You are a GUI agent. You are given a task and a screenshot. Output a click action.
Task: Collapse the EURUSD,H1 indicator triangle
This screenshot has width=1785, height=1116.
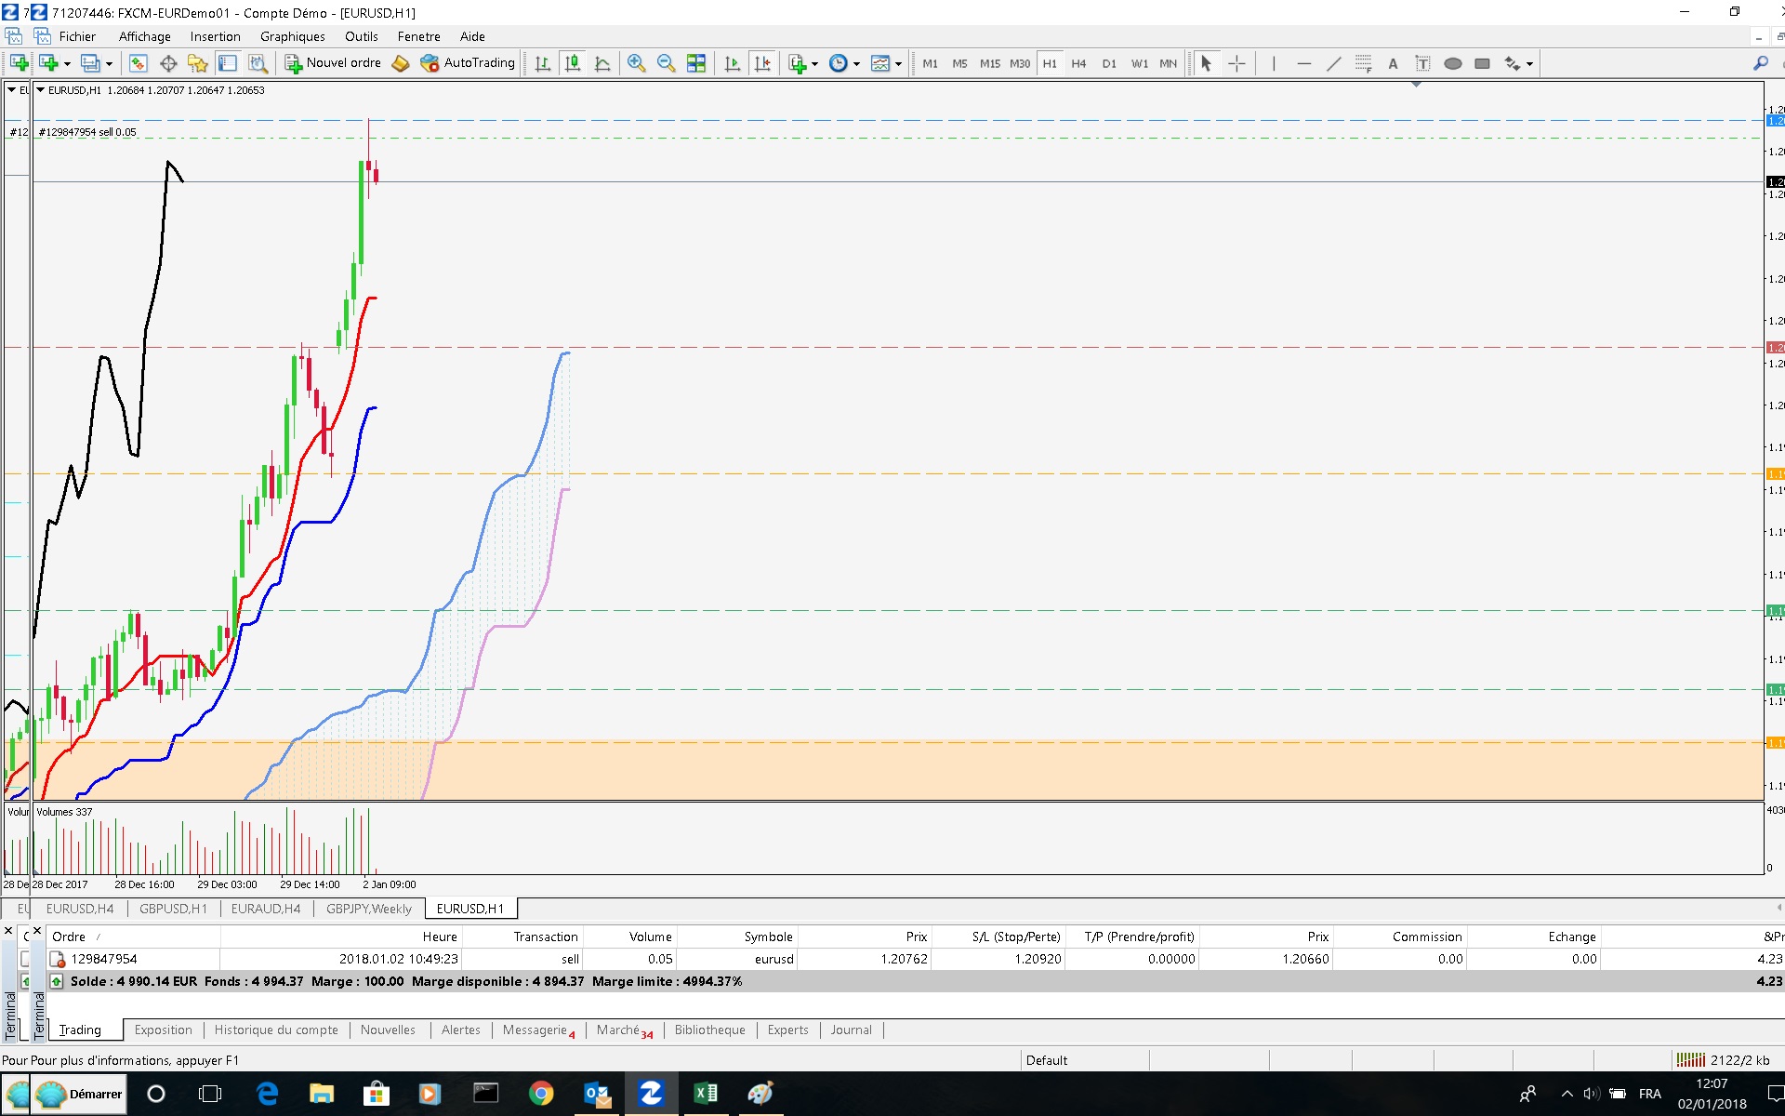(41, 90)
